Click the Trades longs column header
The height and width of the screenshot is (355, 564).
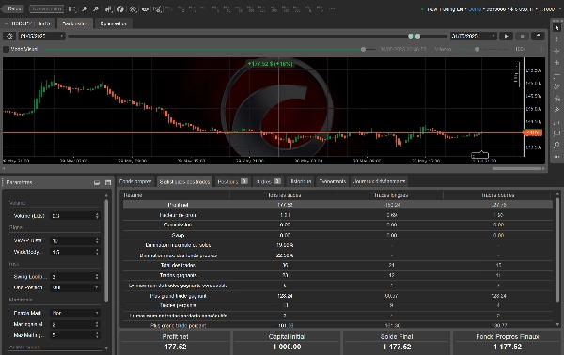391,195
